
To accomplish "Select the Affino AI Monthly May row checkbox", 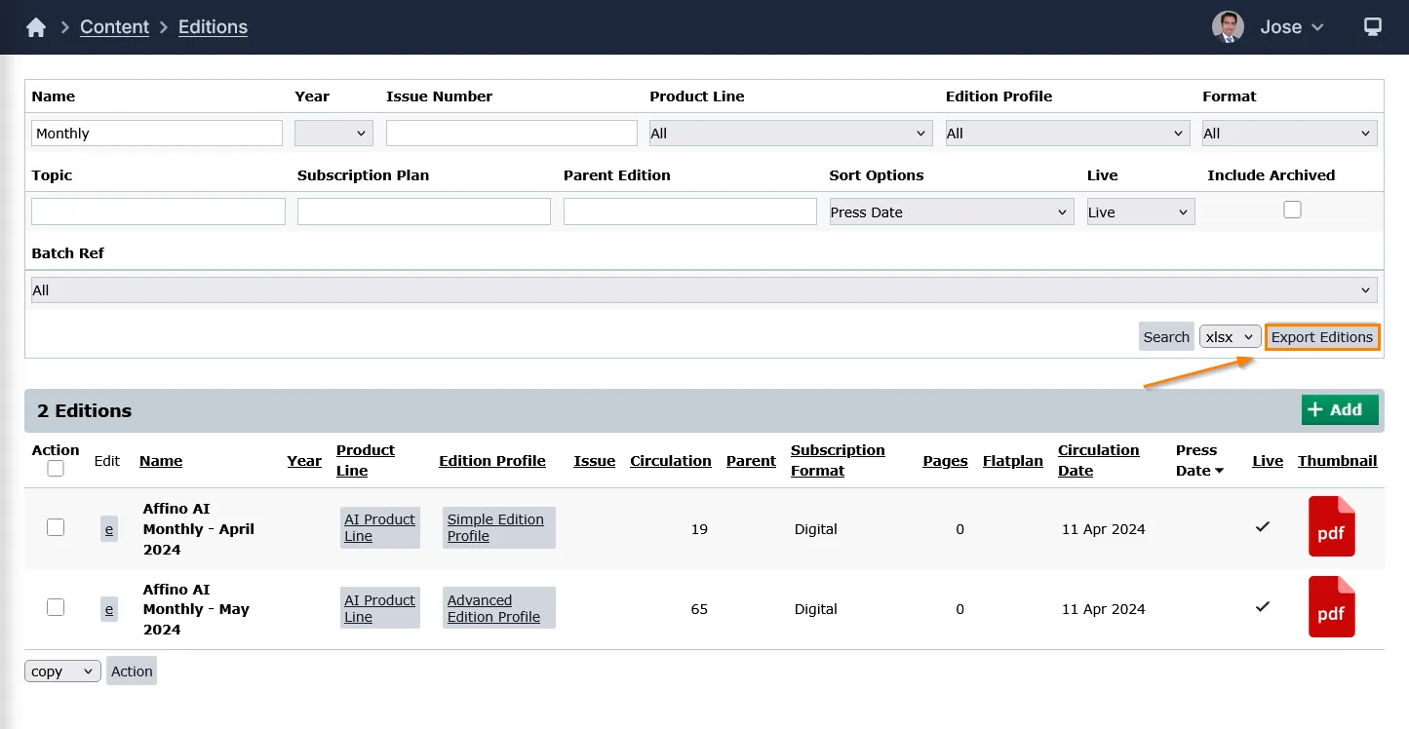I will point(56,607).
